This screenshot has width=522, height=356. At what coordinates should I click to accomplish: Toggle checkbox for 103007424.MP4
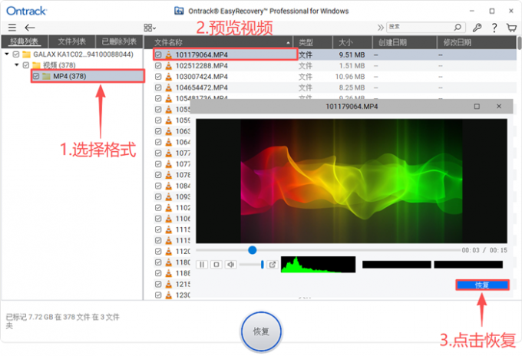tap(158, 77)
